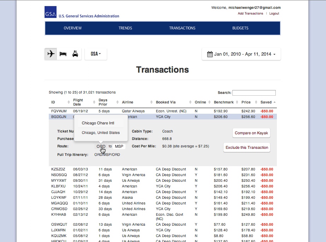
Task: Click the Alaska airline cell
Action: pyautogui.click(x=127, y=197)
